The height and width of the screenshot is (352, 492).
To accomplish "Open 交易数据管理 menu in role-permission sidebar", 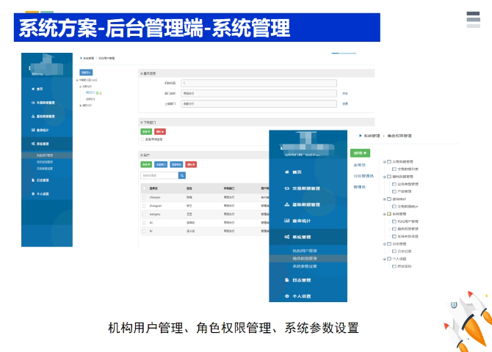I will 306,188.
